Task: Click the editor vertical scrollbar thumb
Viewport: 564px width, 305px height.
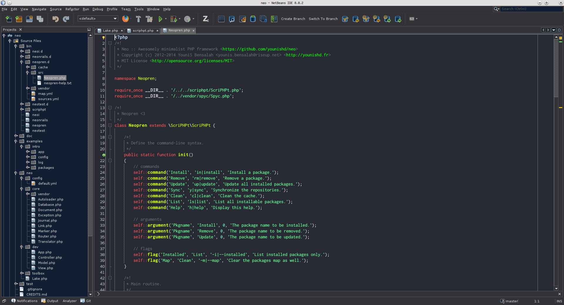Action: coord(556,68)
